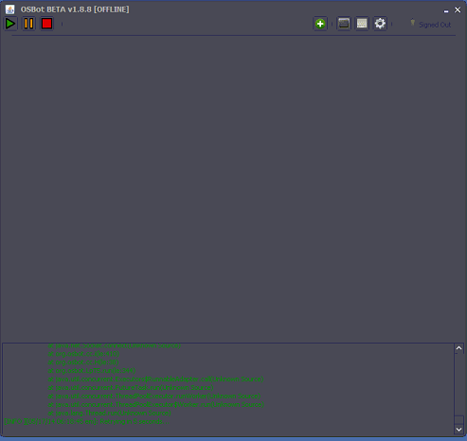Image resolution: width=467 pixels, height=441 pixels.
Task: Click the log panel's scroll down arrow
Action: point(458,430)
